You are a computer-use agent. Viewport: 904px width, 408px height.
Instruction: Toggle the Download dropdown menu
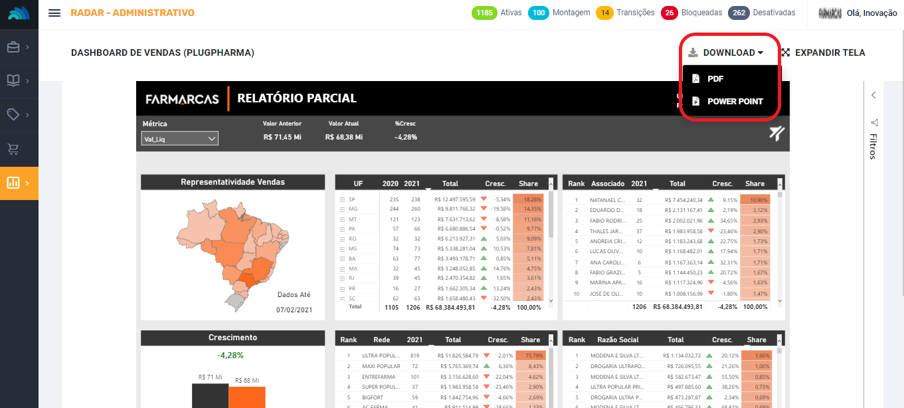coord(726,52)
